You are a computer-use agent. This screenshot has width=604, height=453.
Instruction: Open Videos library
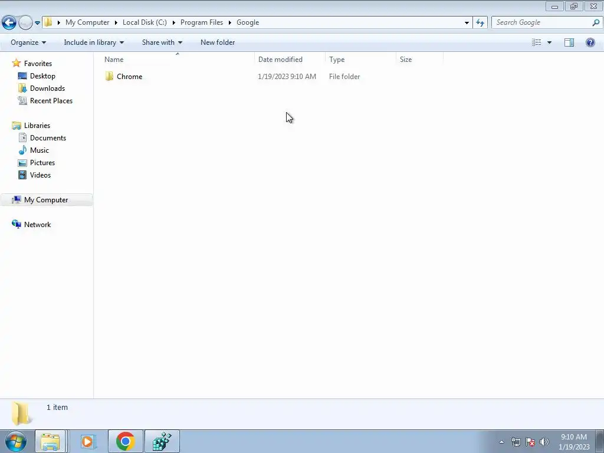point(40,175)
